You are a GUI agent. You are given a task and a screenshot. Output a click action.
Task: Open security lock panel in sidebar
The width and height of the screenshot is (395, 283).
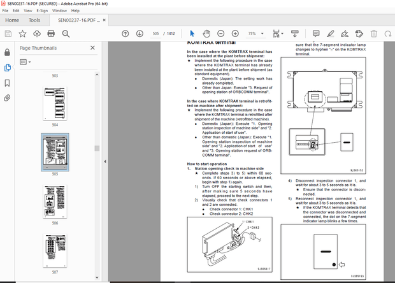point(7,52)
